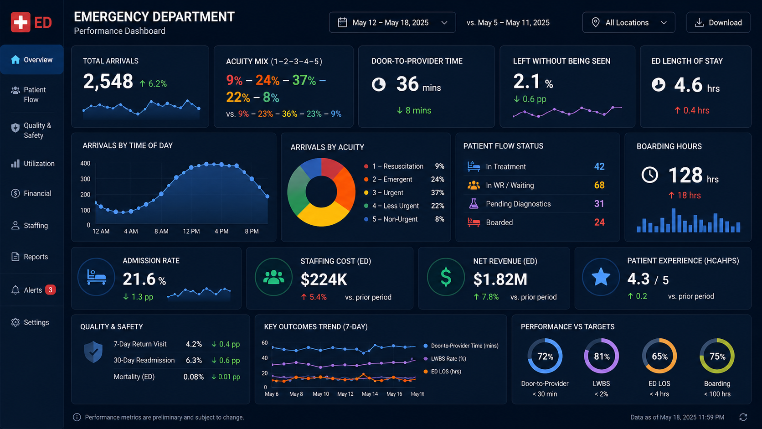The width and height of the screenshot is (762, 429).
Task: Open the Overview tab in sidebar
Action: tap(32, 60)
